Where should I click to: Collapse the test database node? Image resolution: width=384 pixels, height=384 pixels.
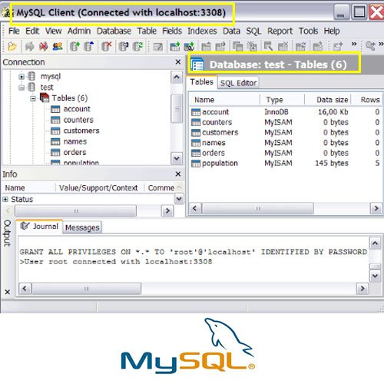[22, 88]
